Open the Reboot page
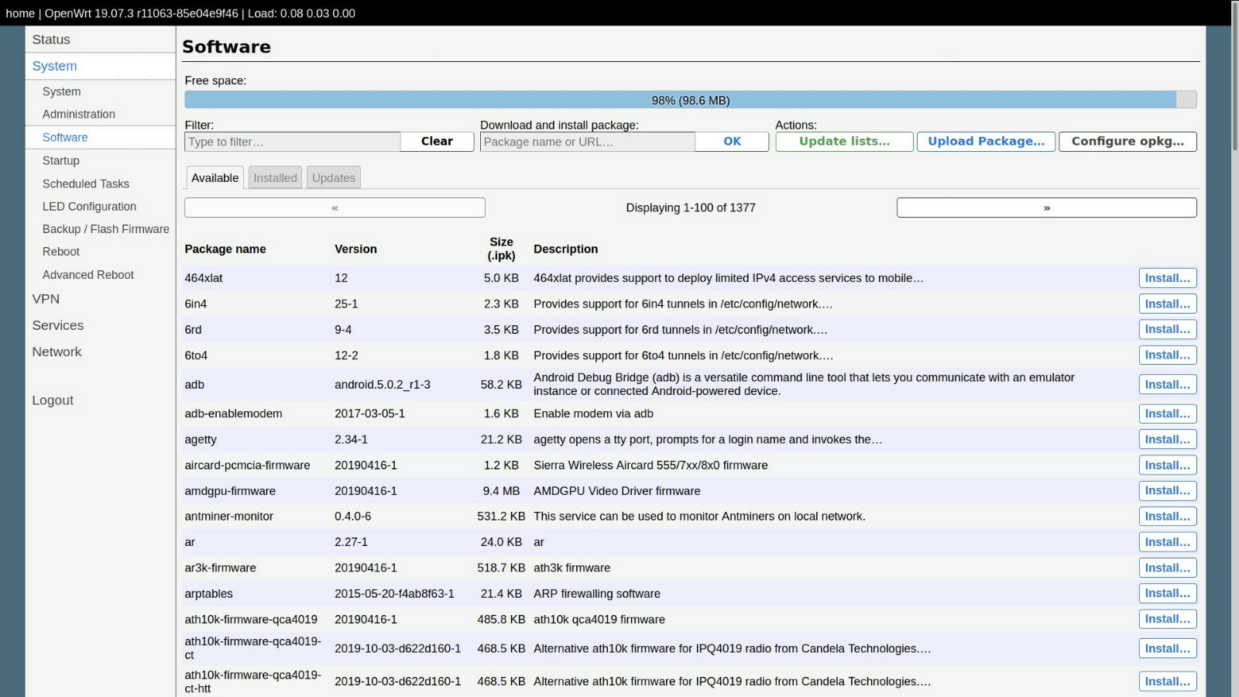The width and height of the screenshot is (1239, 697). tap(61, 252)
